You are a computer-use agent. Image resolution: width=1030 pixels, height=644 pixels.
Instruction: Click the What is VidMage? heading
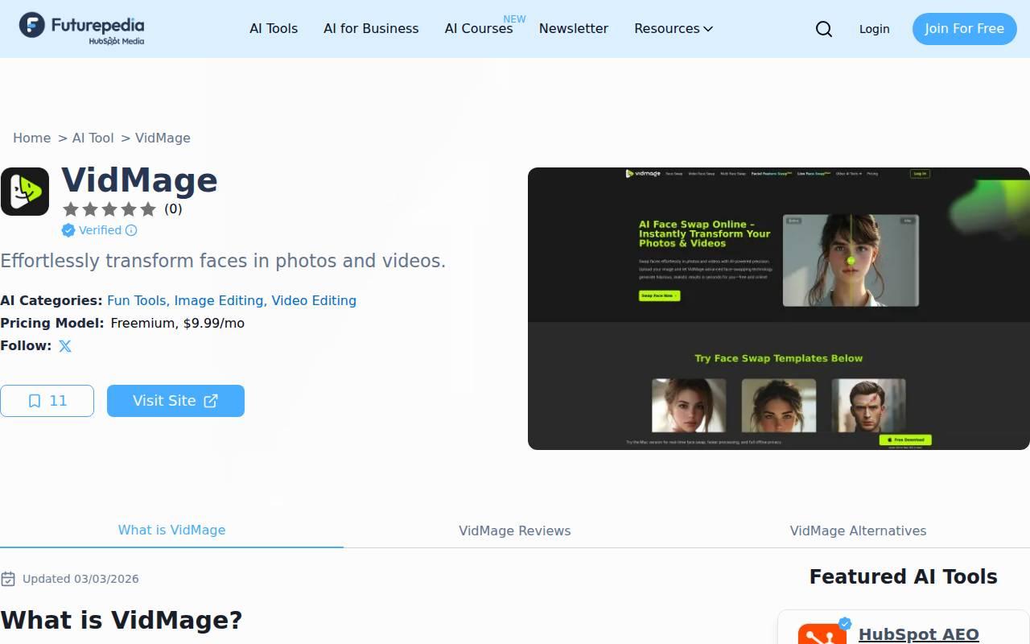(x=122, y=620)
